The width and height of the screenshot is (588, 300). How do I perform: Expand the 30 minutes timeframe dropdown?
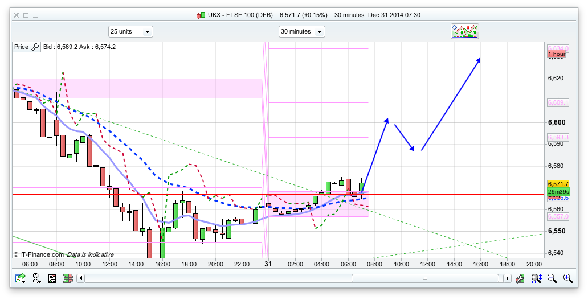tap(301, 32)
